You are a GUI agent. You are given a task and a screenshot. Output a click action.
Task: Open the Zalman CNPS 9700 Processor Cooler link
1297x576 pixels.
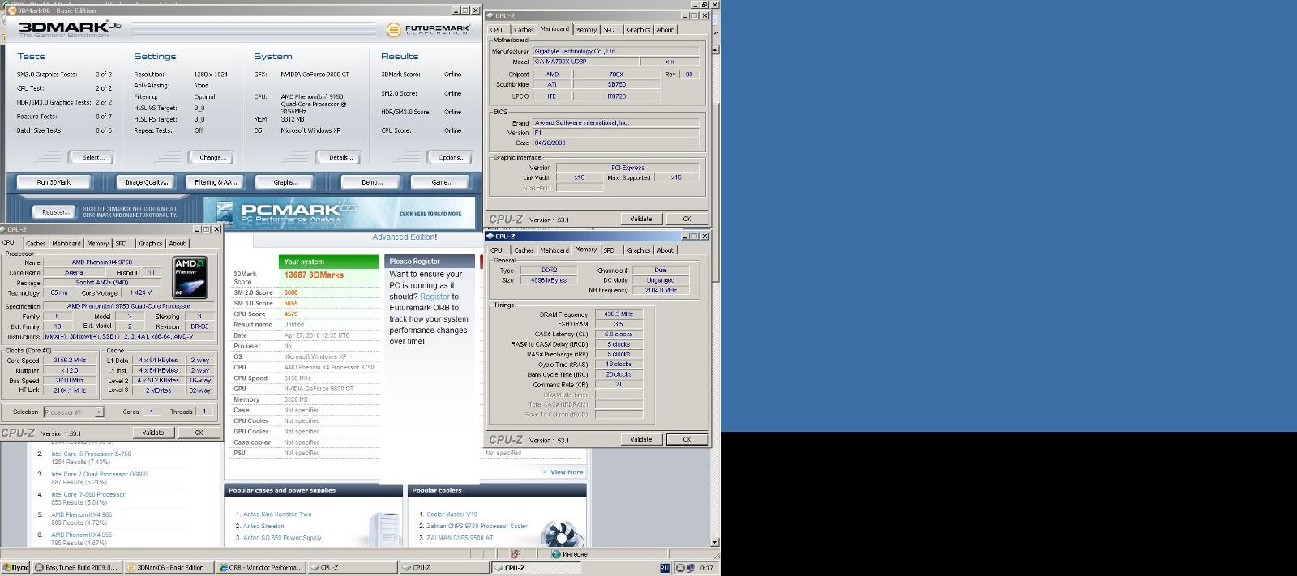(477, 526)
